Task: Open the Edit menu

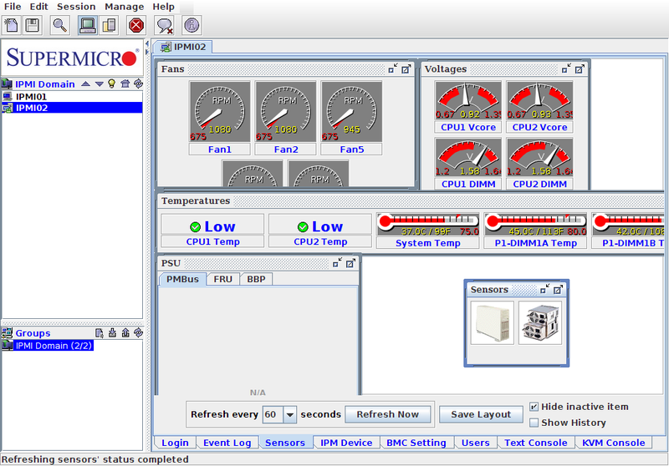Action: (x=38, y=7)
